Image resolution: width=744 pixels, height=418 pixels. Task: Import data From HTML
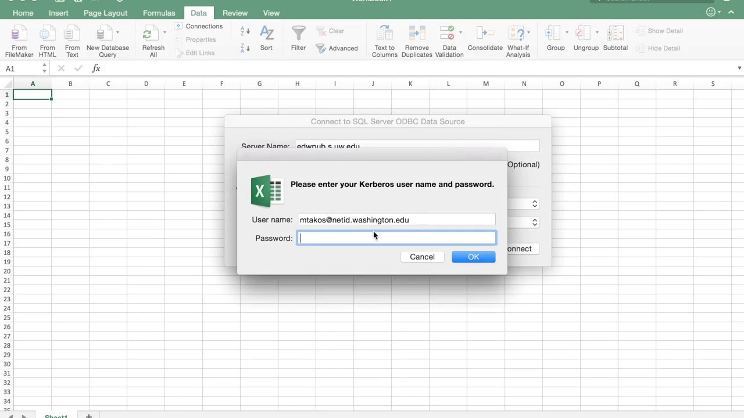(47, 42)
